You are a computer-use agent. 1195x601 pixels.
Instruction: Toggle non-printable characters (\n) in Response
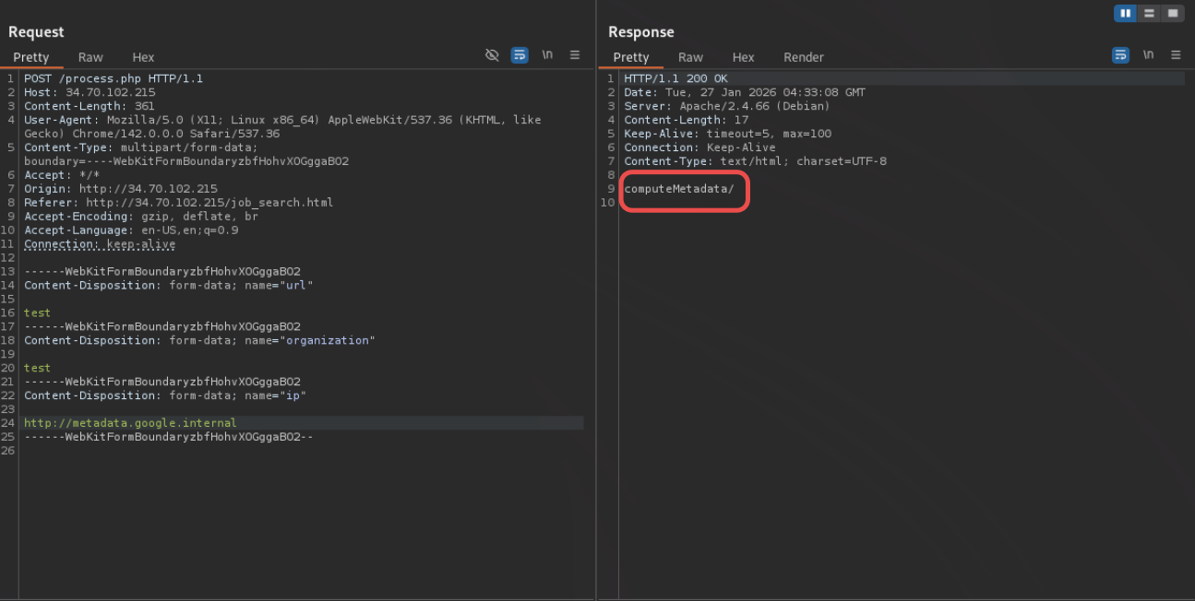pyautogui.click(x=1148, y=55)
